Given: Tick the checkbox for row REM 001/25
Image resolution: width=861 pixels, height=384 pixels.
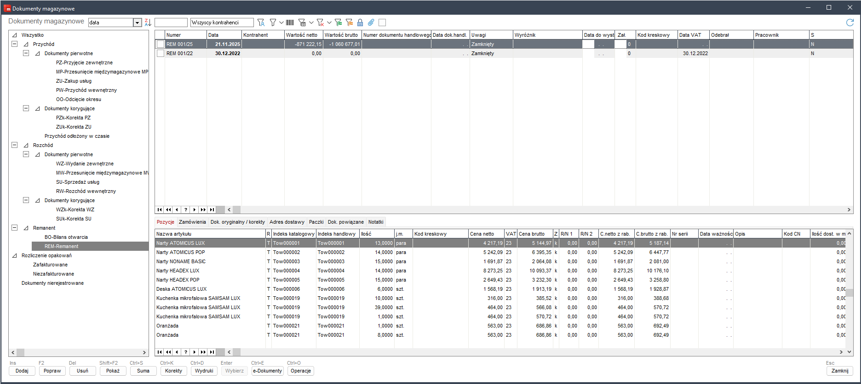Looking at the screenshot, I should (160, 45).
